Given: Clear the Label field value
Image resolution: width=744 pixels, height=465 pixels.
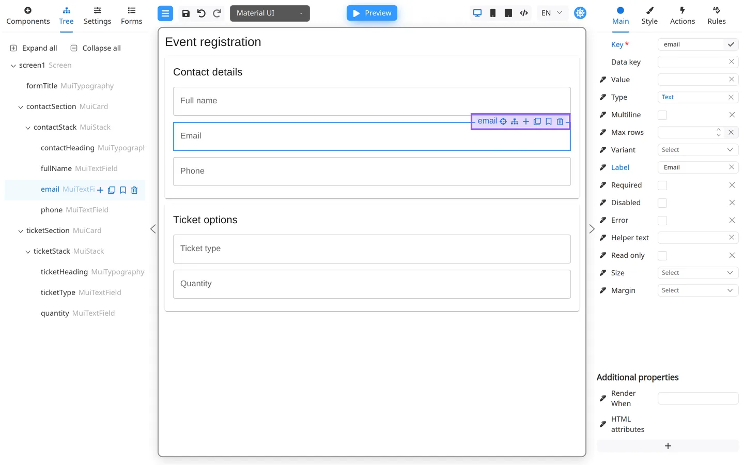Looking at the screenshot, I should [731, 167].
